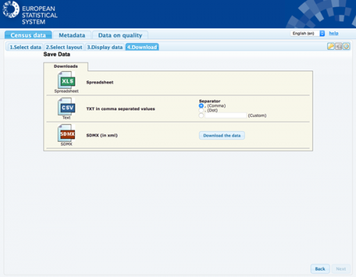Click the gray save icon beside the key
Image resolution: width=356 pixels, height=277 pixels.
pyautogui.click(x=338, y=46)
